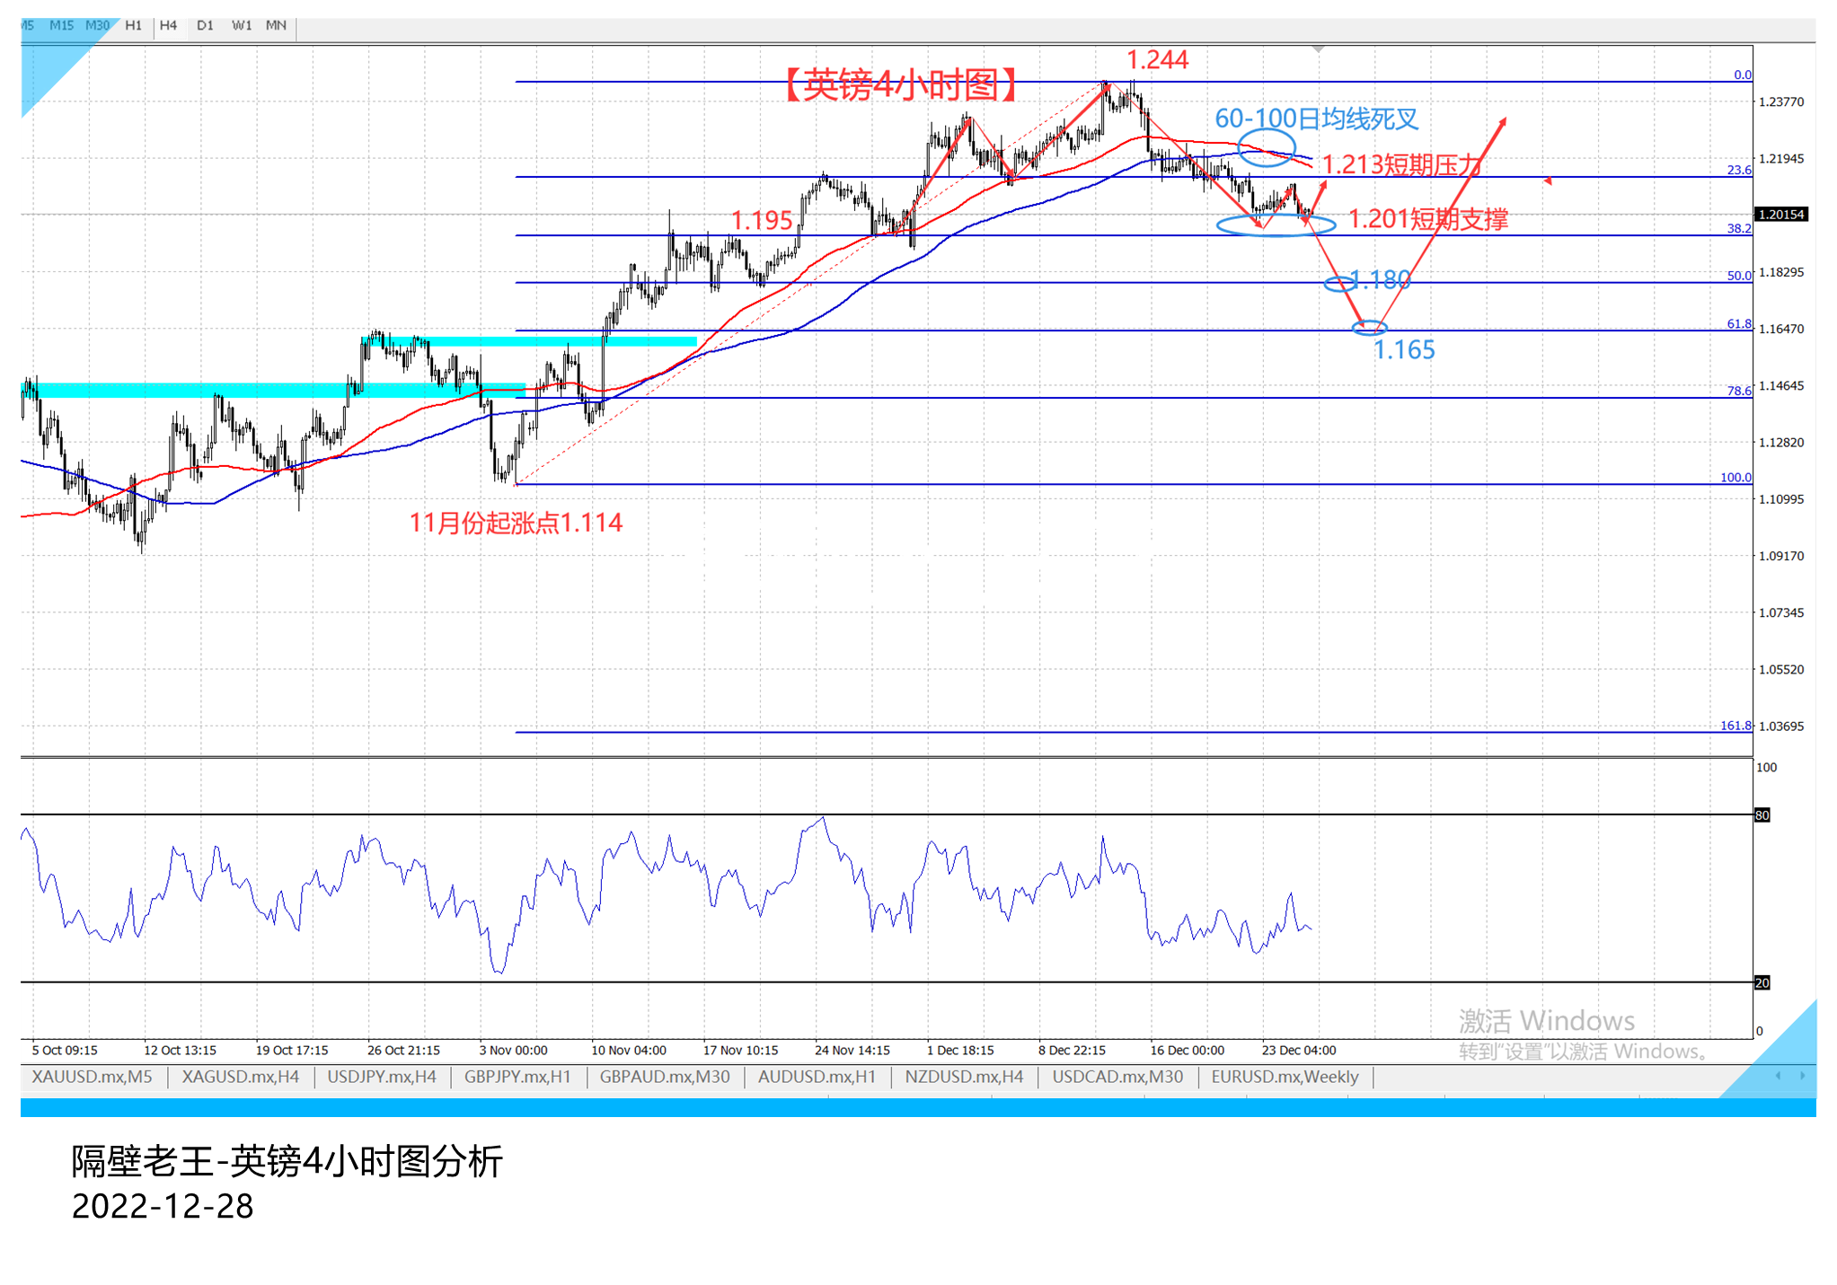This screenshot has width=1837, height=1285.
Task: Switch chart to M15 timeframe
Action: pyautogui.click(x=62, y=25)
